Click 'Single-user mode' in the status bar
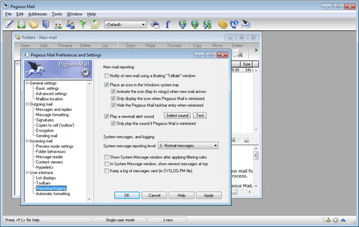The height and width of the screenshot is (227, 359). [120, 220]
